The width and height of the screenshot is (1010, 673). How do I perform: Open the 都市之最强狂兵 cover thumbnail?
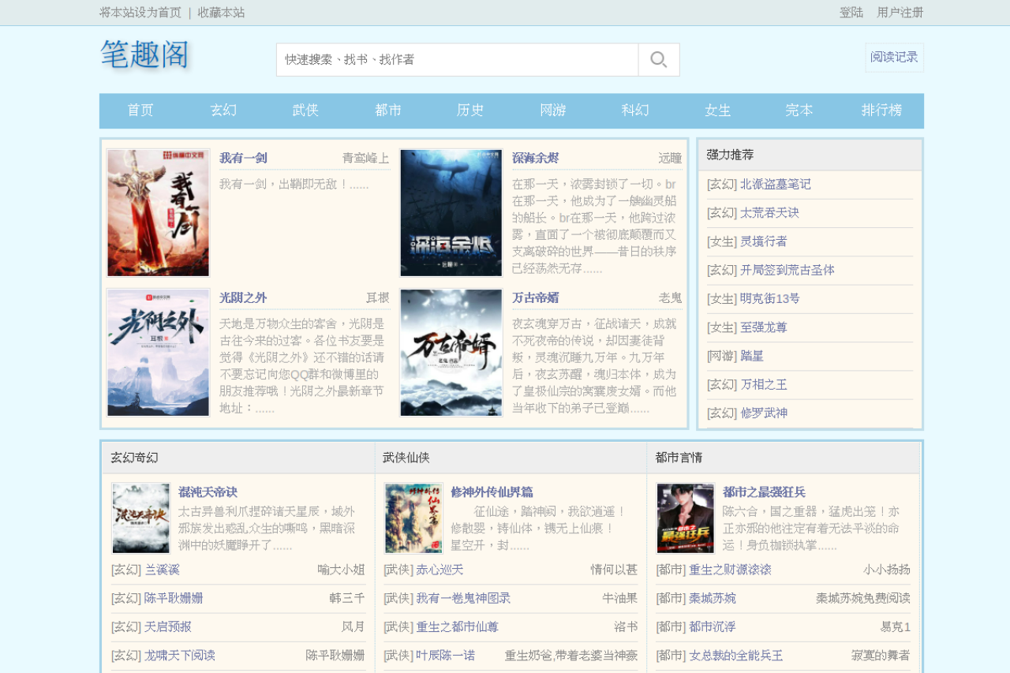tap(685, 518)
